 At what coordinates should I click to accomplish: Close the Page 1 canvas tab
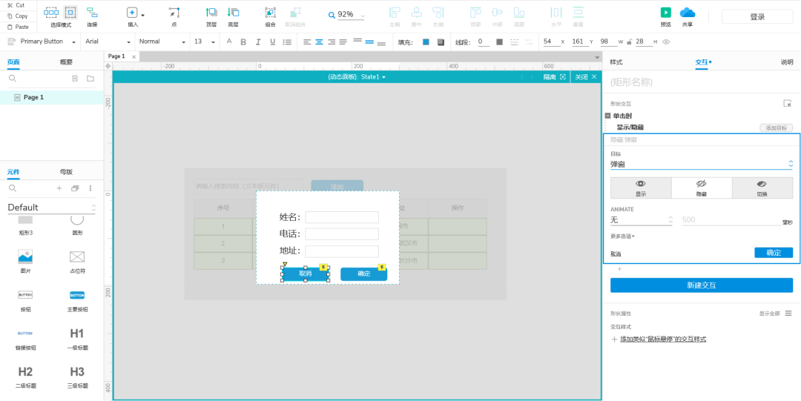click(x=133, y=56)
